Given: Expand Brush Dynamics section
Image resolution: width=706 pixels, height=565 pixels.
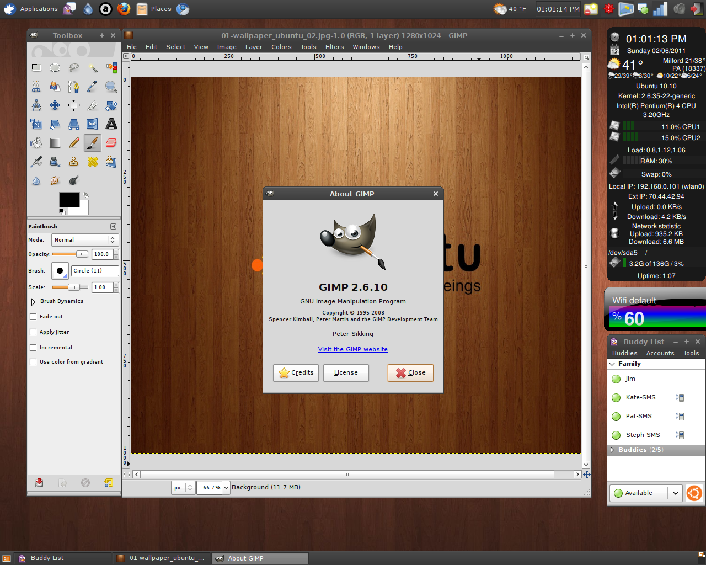Looking at the screenshot, I should [33, 302].
